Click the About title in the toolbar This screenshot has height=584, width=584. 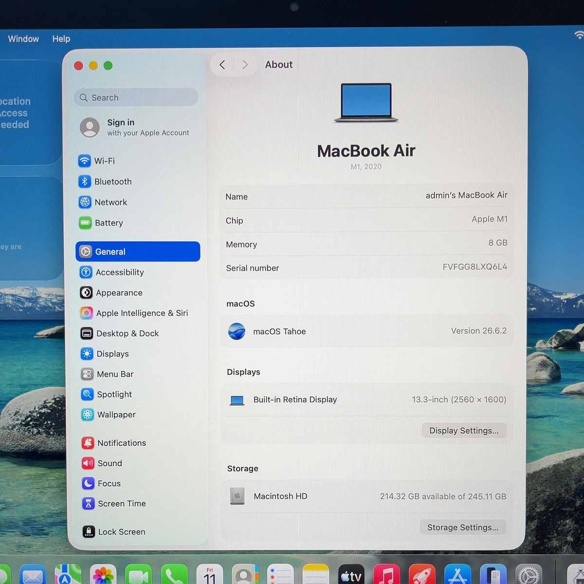(x=279, y=65)
